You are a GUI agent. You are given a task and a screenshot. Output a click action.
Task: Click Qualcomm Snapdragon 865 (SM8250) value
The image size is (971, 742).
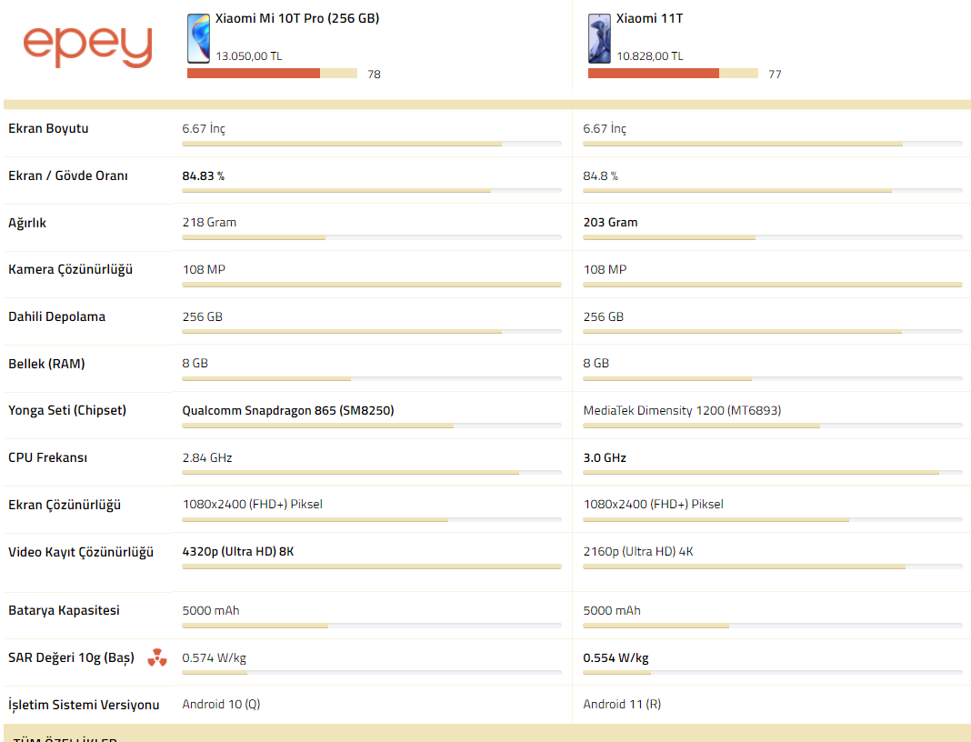pos(288,411)
